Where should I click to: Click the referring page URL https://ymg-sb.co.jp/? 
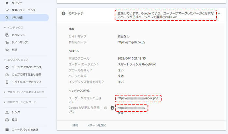click(x=131, y=42)
